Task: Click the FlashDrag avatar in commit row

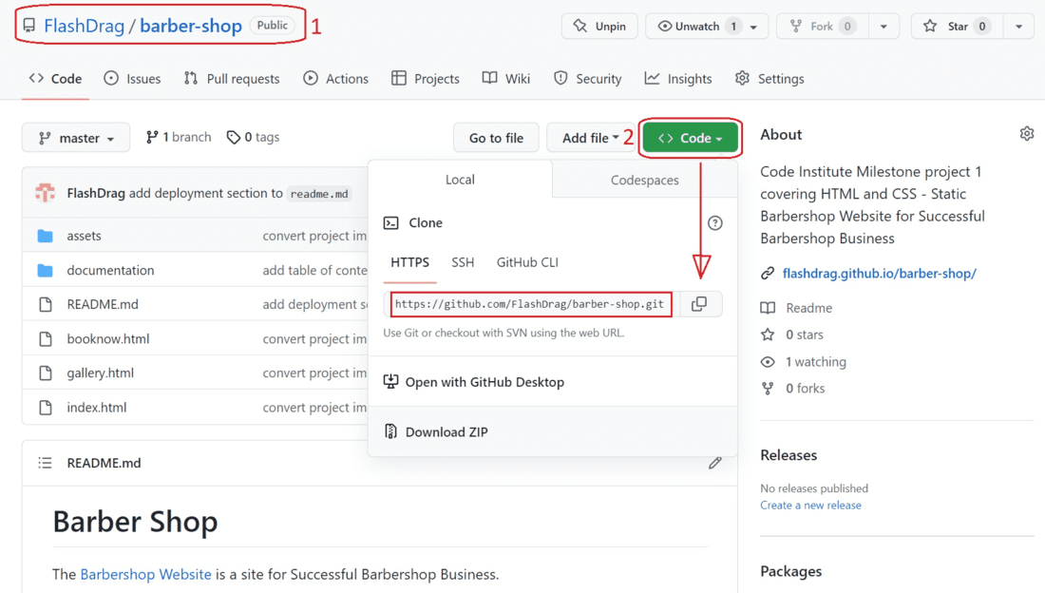Action: (x=45, y=193)
